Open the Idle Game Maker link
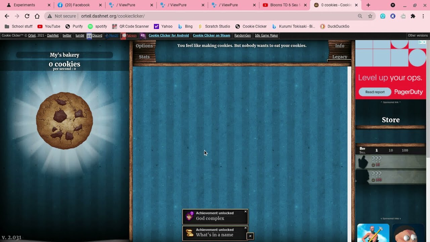Image resolution: width=430 pixels, height=242 pixels. point(267,36)
